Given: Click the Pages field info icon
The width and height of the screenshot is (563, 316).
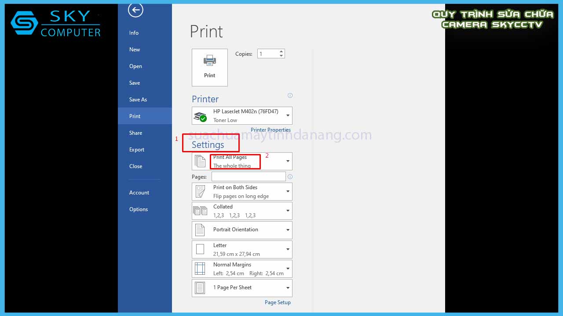Looking at the screenshot, I should coord(290,177).
